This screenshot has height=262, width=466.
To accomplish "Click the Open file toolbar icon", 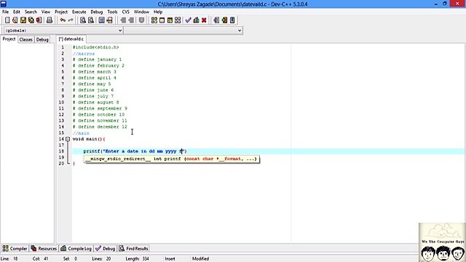I will (x=15, y=20).
